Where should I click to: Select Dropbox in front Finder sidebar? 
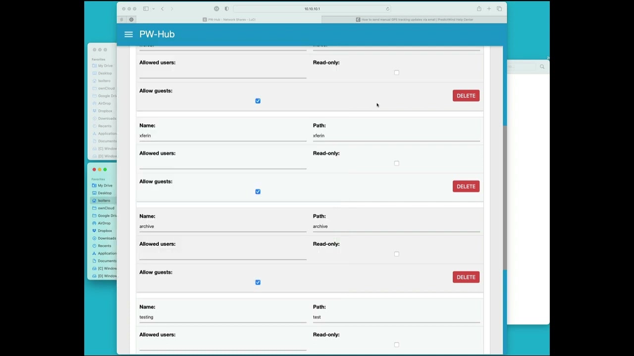pyautogui.click(x=104, y=230)
